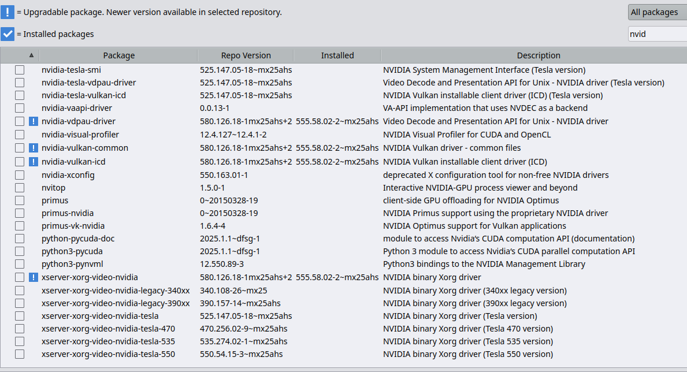Tick the checkbox for nvidia-tesla-smi
The image size is (687, 372).
tap(20, 70)
